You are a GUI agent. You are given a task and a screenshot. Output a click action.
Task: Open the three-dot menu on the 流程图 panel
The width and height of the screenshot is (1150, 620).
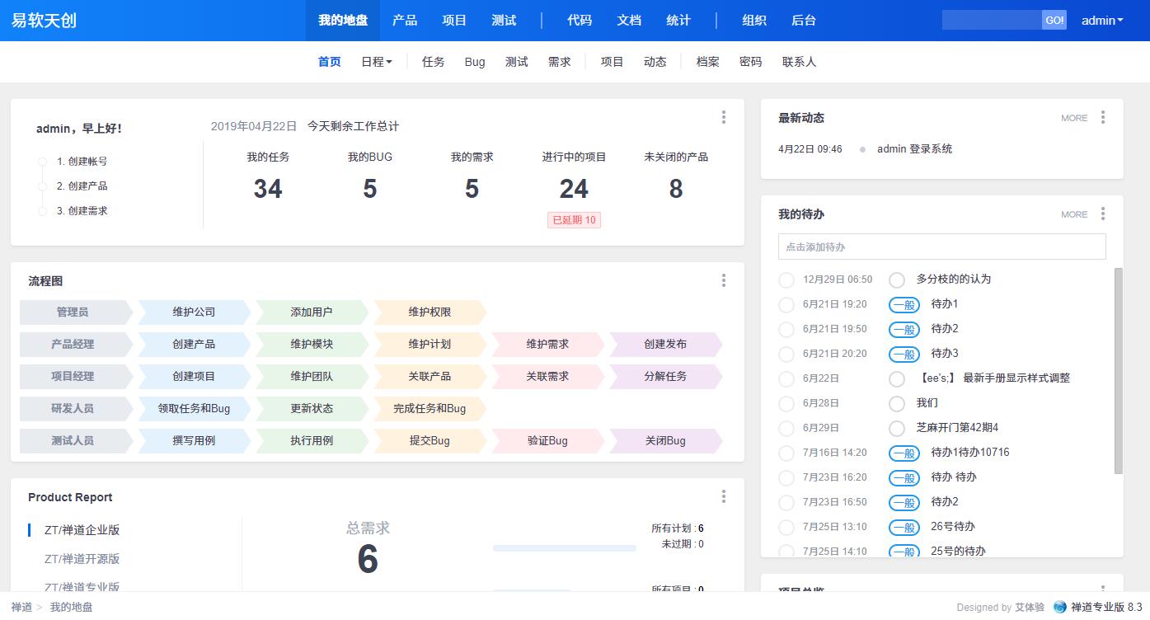[x=724, y=281]
